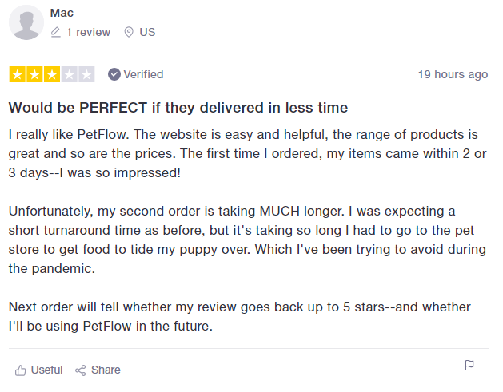The height and width of the screenshot is (392, 503).
Task: Click the fourth gray star
Action: coord(70,74)
